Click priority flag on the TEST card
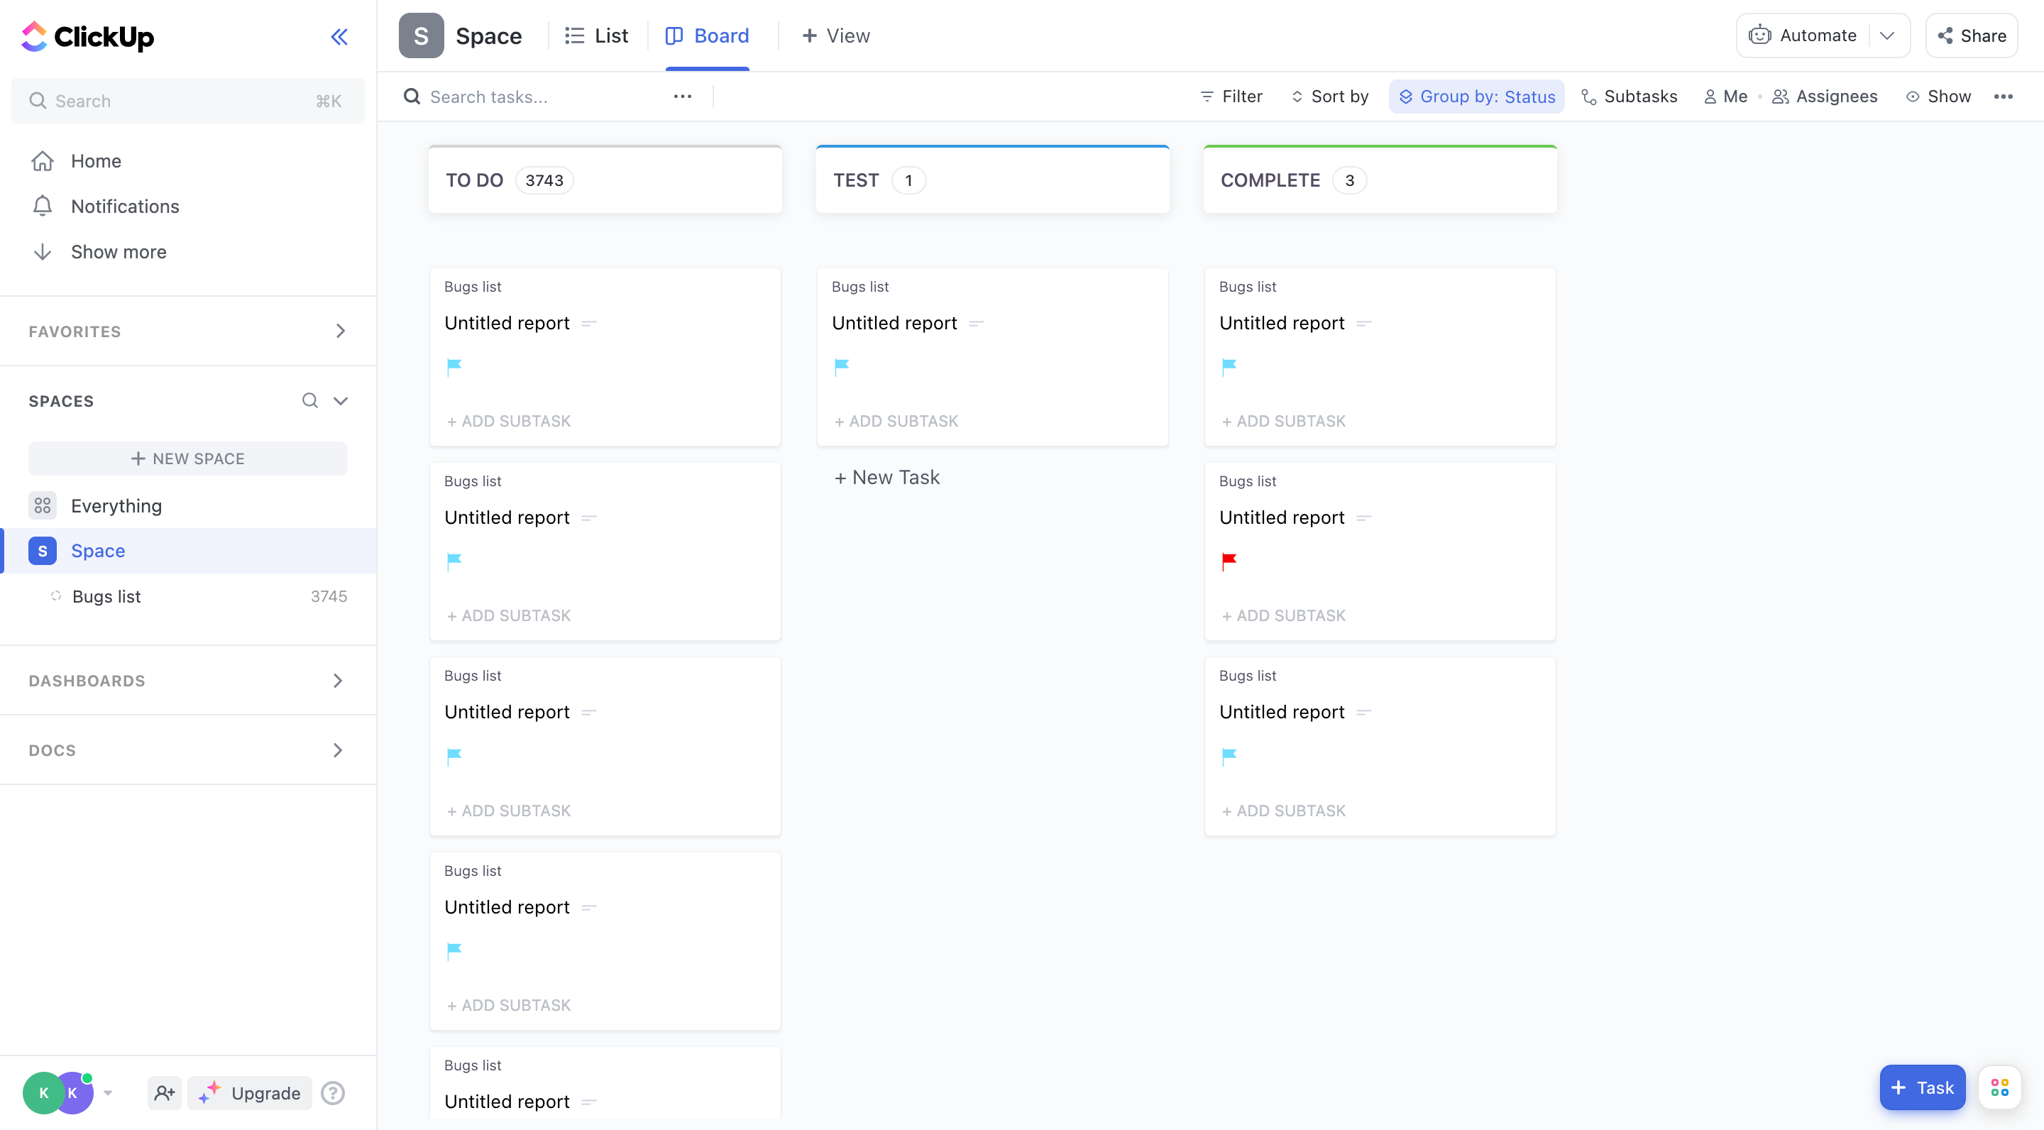The image size is (2044, 1130). click(841, 367)
